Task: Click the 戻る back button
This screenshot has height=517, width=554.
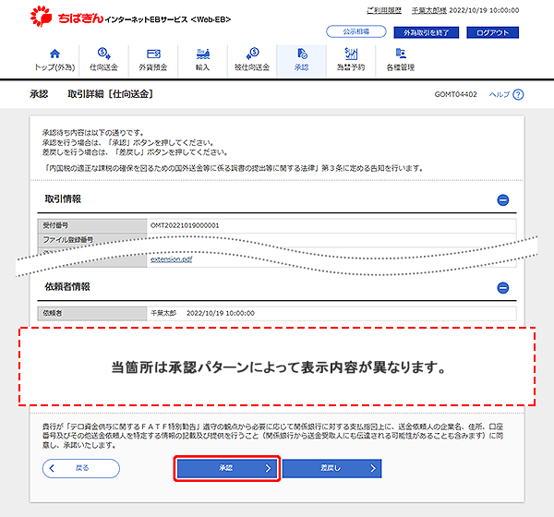Action: (x=81, y=468)
